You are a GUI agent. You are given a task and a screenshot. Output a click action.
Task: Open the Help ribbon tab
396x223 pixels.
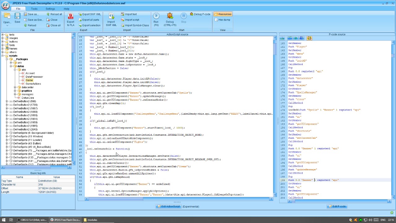pos(67,9)
